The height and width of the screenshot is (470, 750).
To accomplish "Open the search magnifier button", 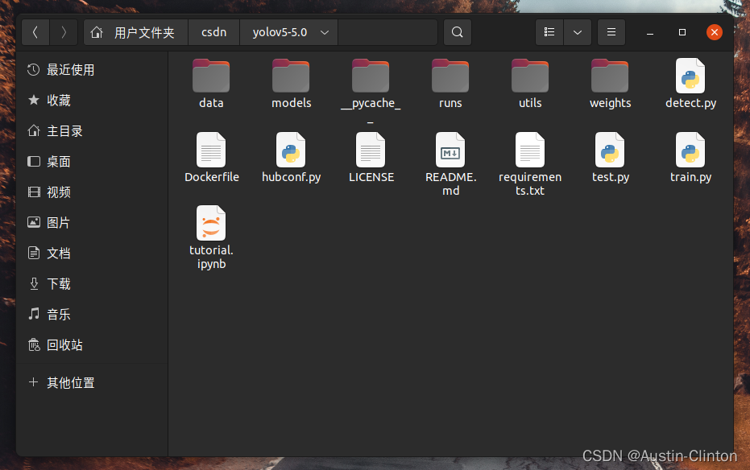I will (x=458, y=32).
